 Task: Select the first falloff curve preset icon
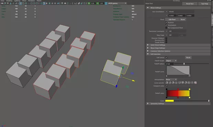coord(167,83)
